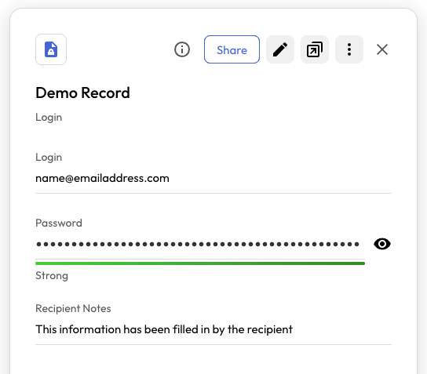The width and height of the screenshot is (427, 374).
Task: Reveal the password with the eye icon
Action: click(382, 244)
